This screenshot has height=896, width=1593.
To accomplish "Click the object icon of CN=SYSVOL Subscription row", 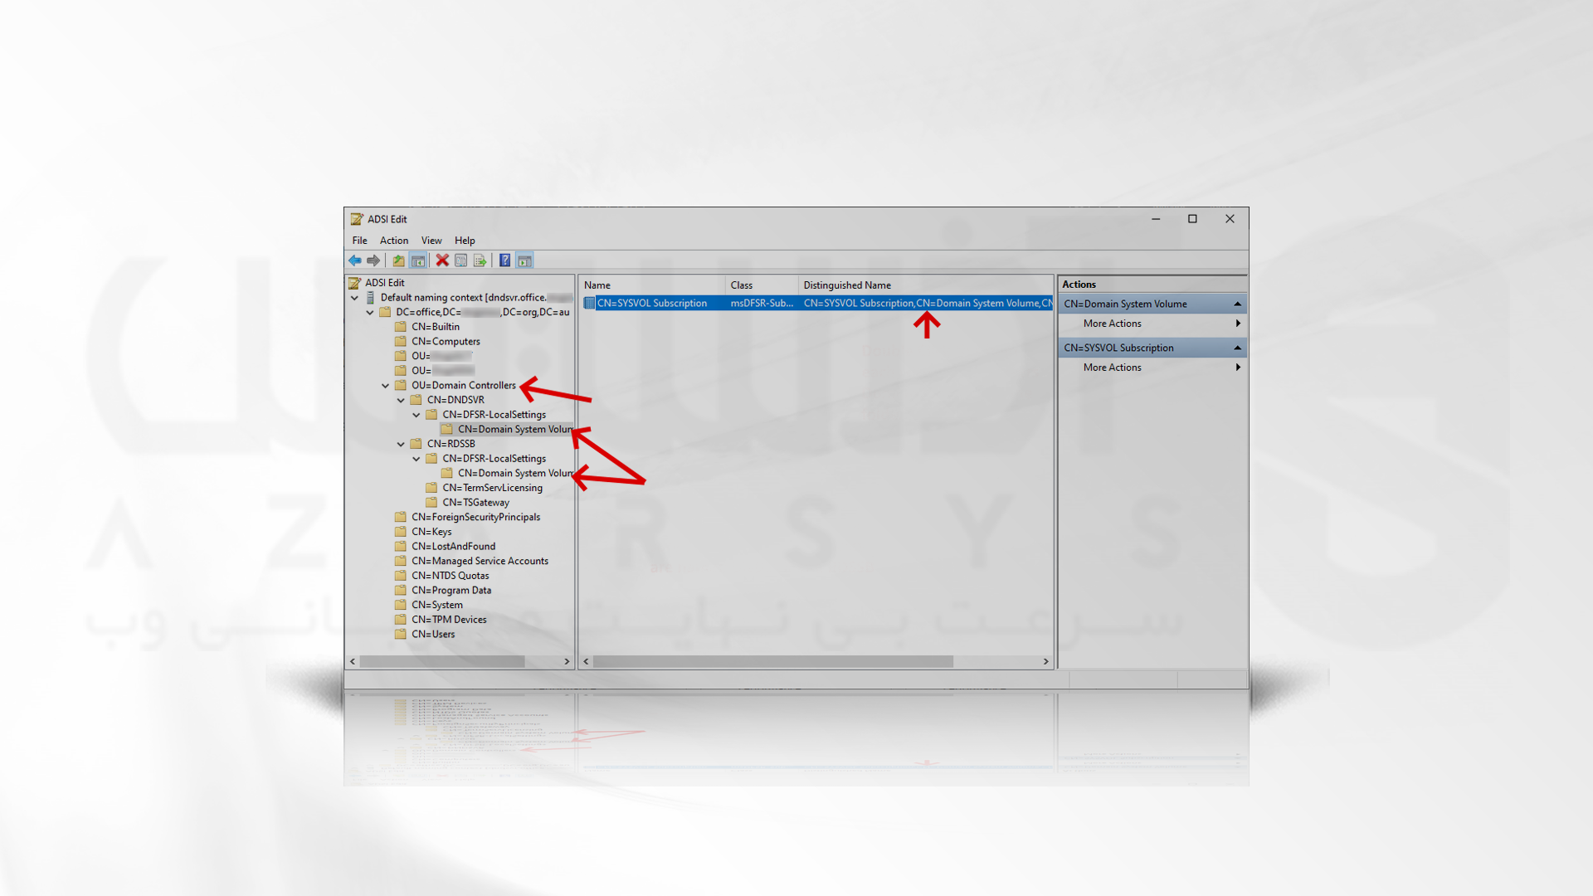I will point(590,304).
